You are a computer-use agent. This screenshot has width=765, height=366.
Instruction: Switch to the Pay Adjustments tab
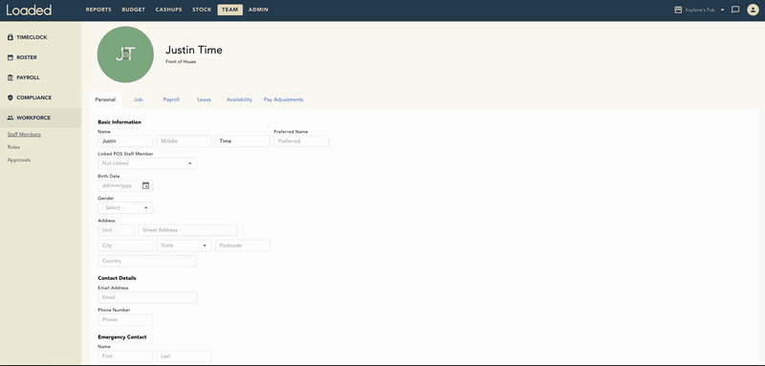283,99
